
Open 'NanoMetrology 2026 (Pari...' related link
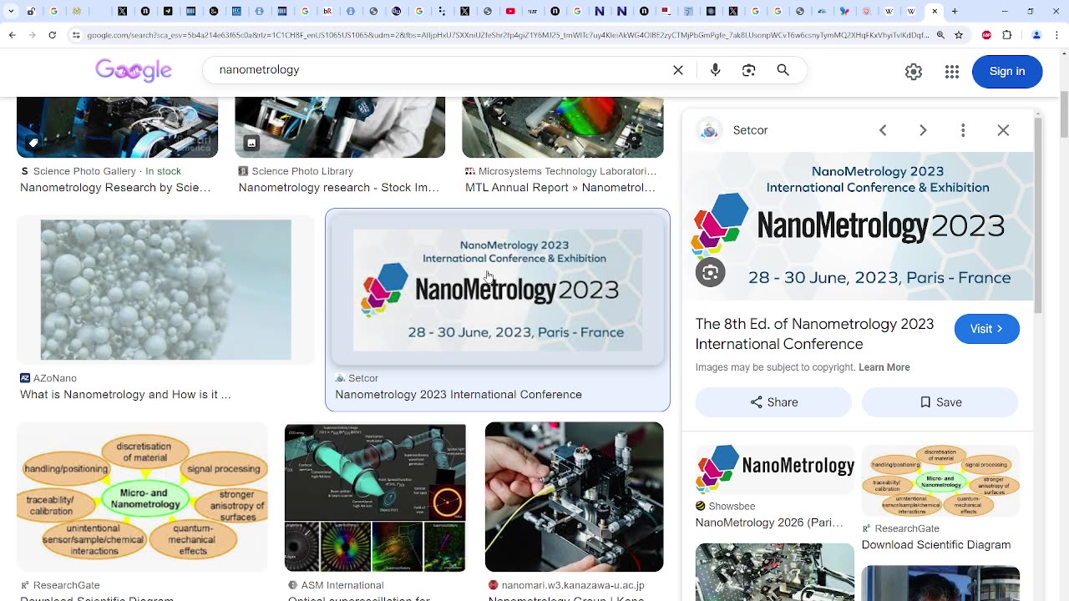769,523
